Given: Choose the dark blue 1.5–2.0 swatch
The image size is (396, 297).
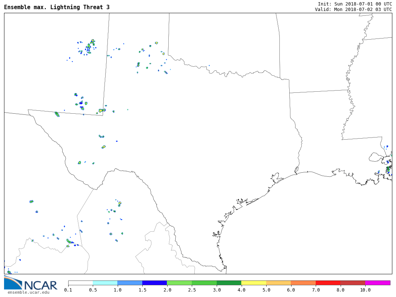Looking at the screenshot, I should tap(154, 283).
